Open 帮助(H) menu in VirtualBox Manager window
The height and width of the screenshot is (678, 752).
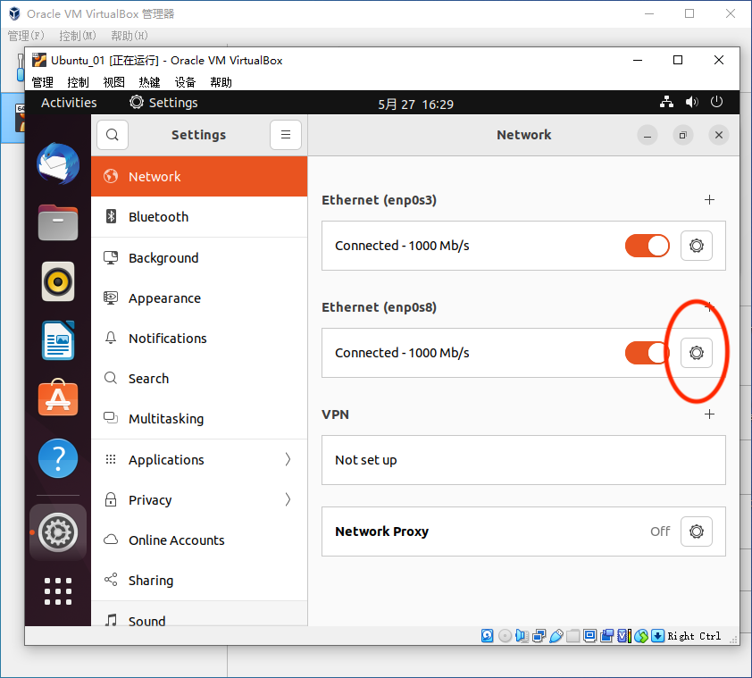pos(129,36)
